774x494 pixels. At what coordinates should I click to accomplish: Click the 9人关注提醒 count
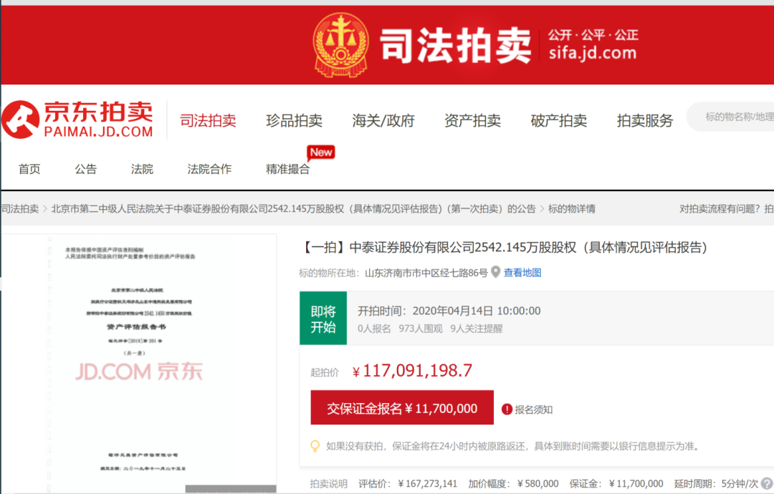[x=477, y=329]
